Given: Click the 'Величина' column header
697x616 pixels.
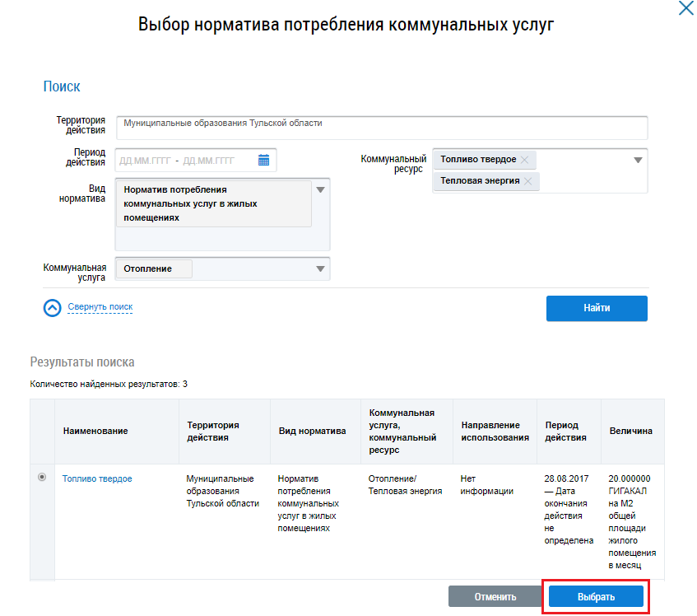Looking at the screenshot, I should 631,431.
